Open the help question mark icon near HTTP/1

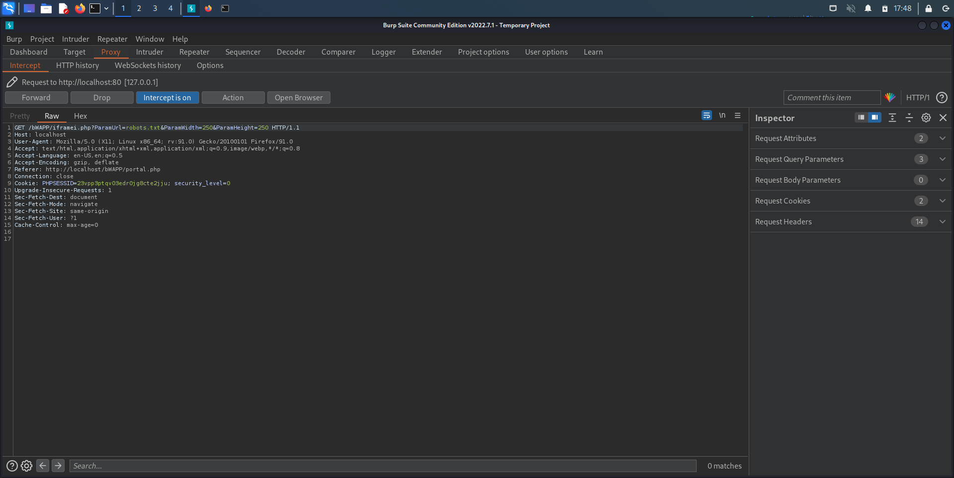click(x=941, y=98)
